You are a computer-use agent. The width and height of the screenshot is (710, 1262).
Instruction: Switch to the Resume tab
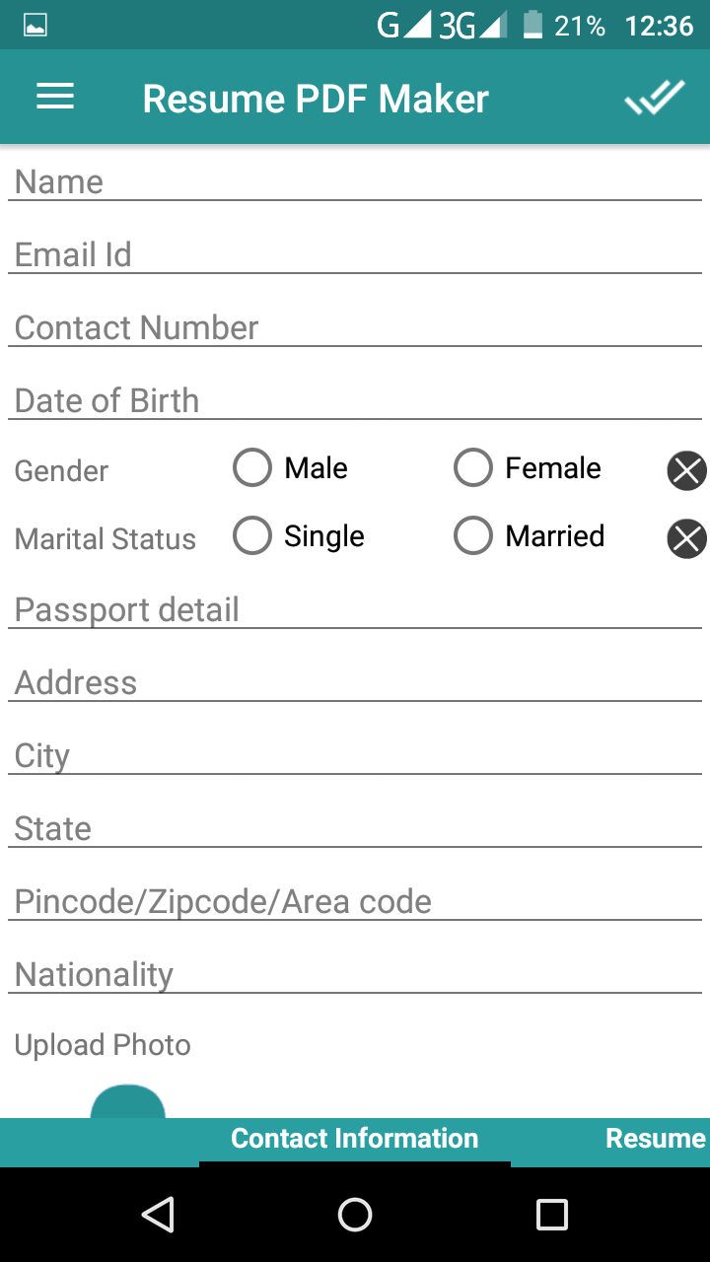[655, 1139]
